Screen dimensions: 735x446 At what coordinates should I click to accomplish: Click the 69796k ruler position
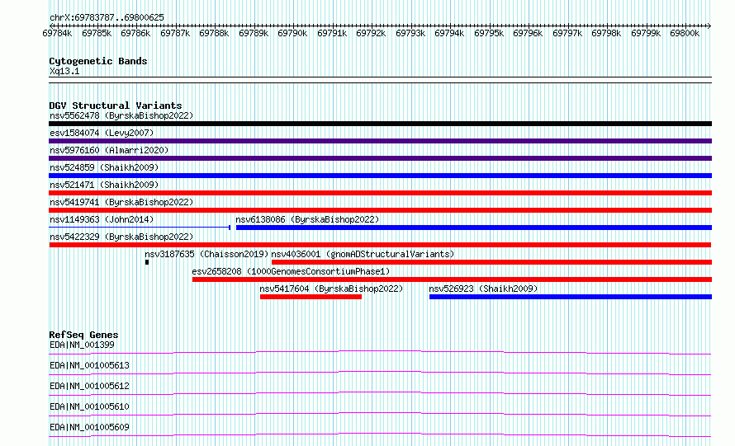[528, 33]
